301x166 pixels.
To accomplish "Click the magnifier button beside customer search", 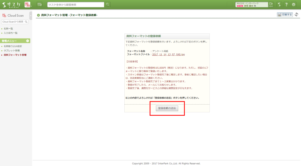I will tap(107, 5).
